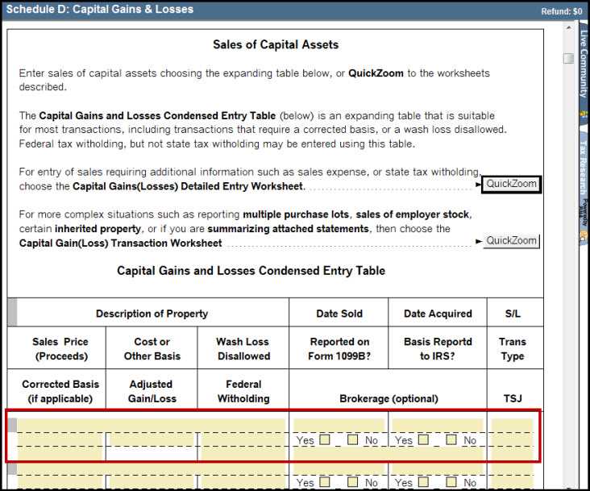
Task: Click the 'Trans Type' header
Action: pyautogui.click(x=513, y=349)
